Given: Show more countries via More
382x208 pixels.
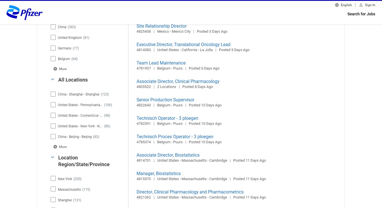Looking at the screenshot, I should tap(63, 69).
